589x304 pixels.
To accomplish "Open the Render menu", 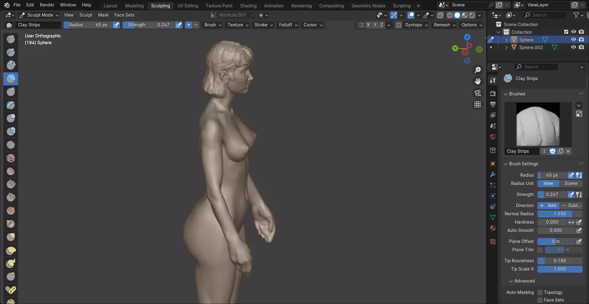I will point(47,5).
